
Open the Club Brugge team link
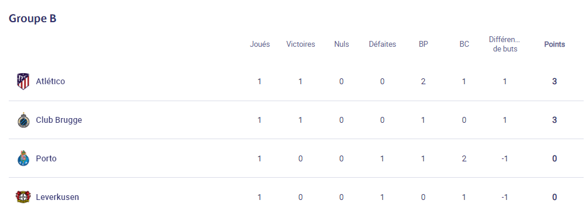tap(59, 120)
